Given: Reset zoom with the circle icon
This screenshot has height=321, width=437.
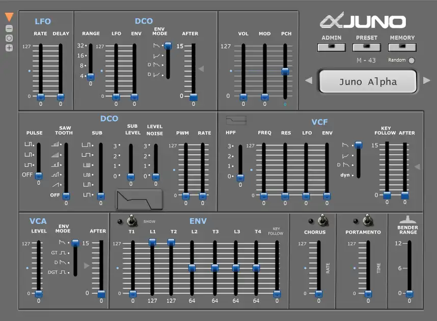Looking at the screenshot, I should coord(9,38).
